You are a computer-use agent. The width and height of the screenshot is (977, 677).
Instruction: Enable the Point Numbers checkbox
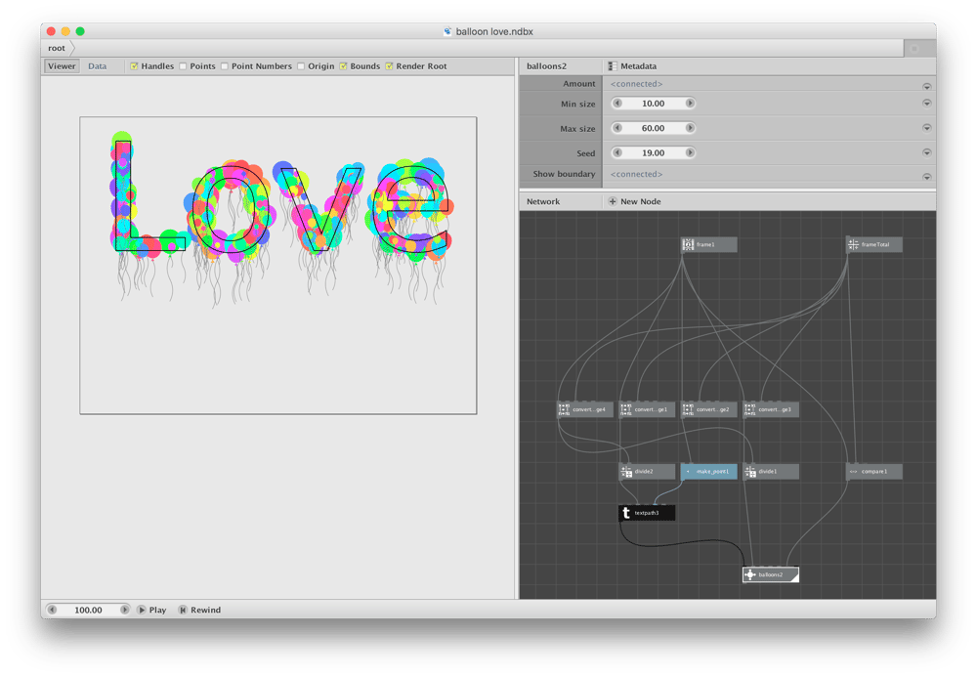225,66
